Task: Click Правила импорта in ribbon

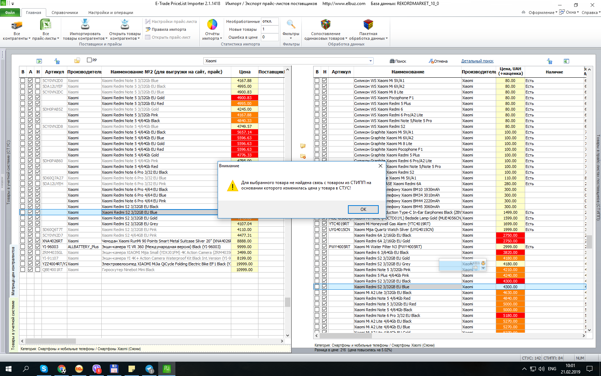Action: coord(166,29)
